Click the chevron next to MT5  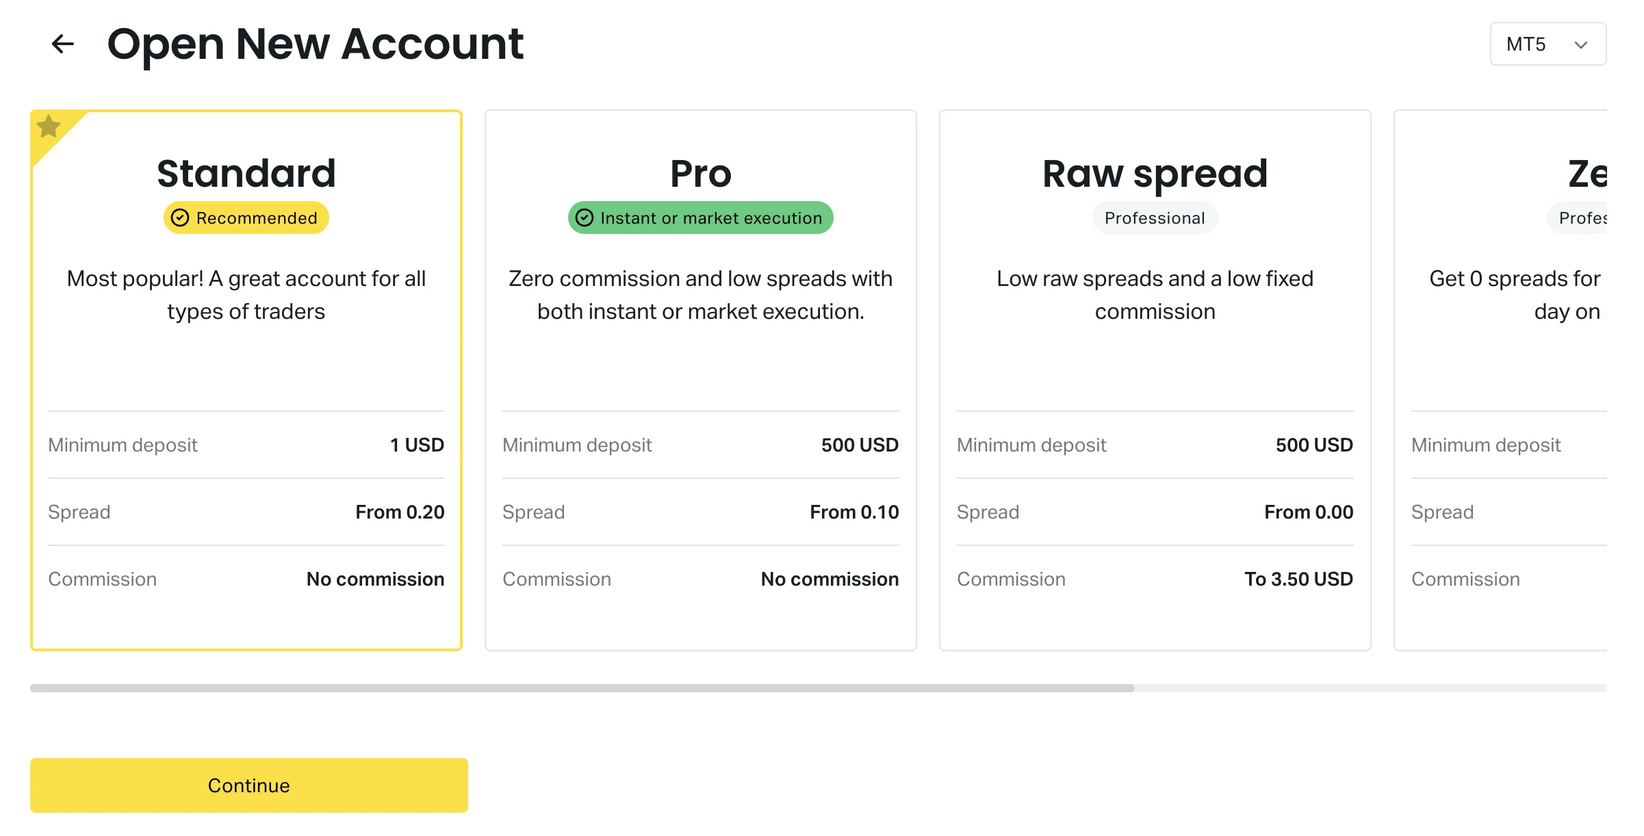tap(1580, 44)
